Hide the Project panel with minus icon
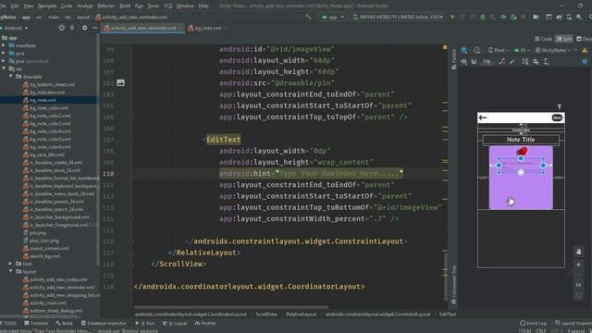592x333 pixels. click(94, 28)
